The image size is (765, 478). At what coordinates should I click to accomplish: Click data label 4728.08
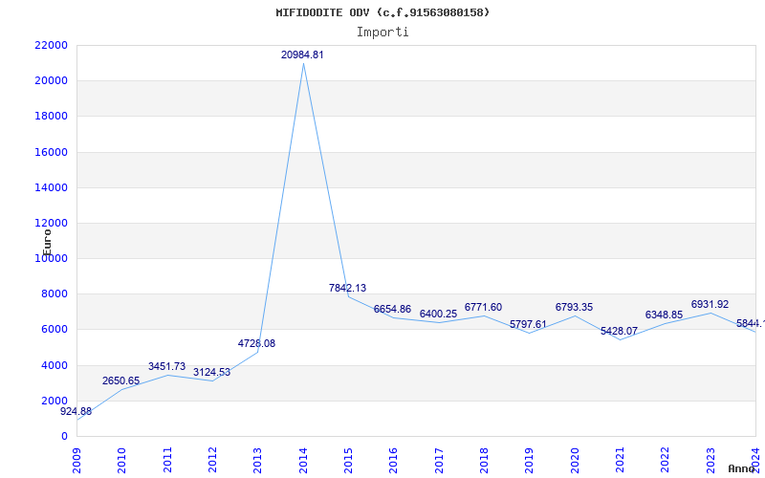(256, 344)
